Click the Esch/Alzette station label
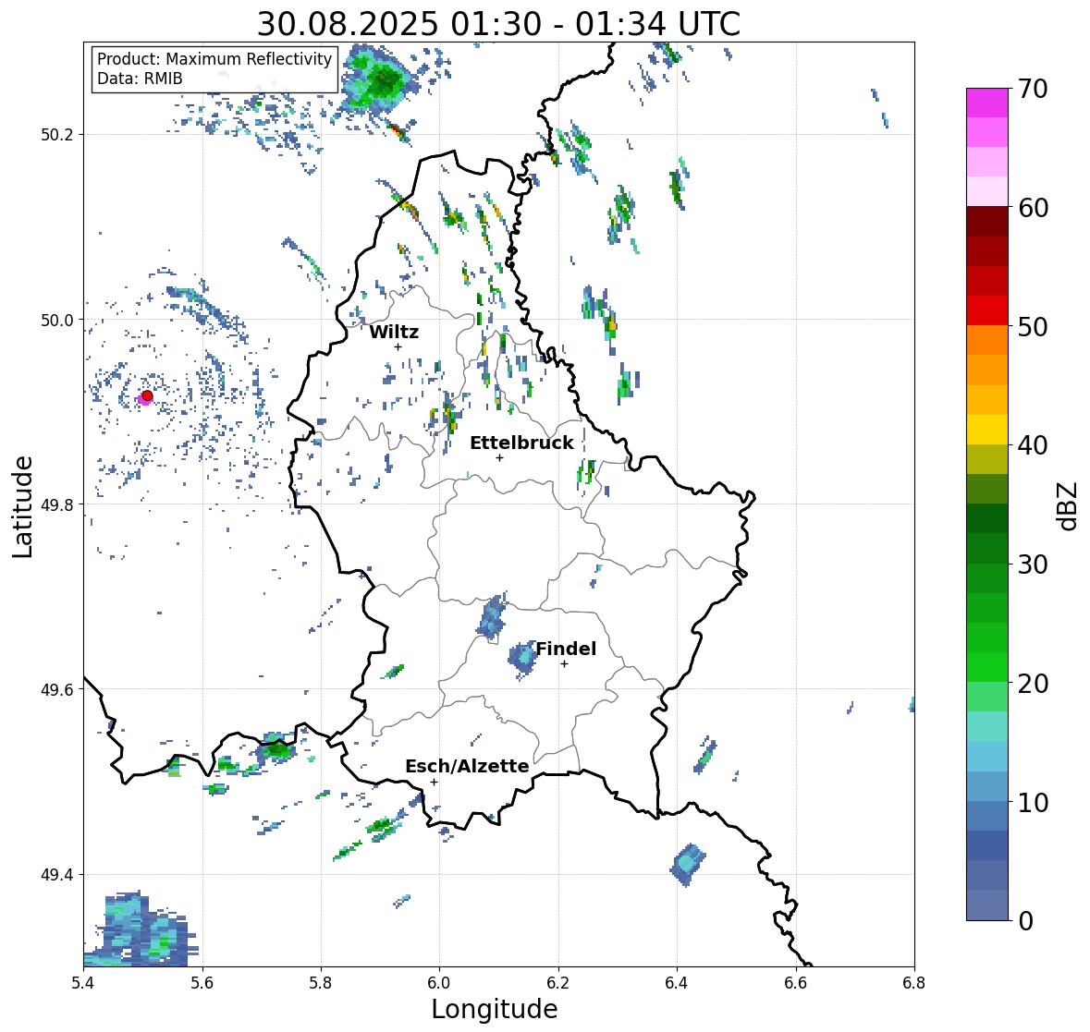Screen dimensions: 1090x1032 467,766
